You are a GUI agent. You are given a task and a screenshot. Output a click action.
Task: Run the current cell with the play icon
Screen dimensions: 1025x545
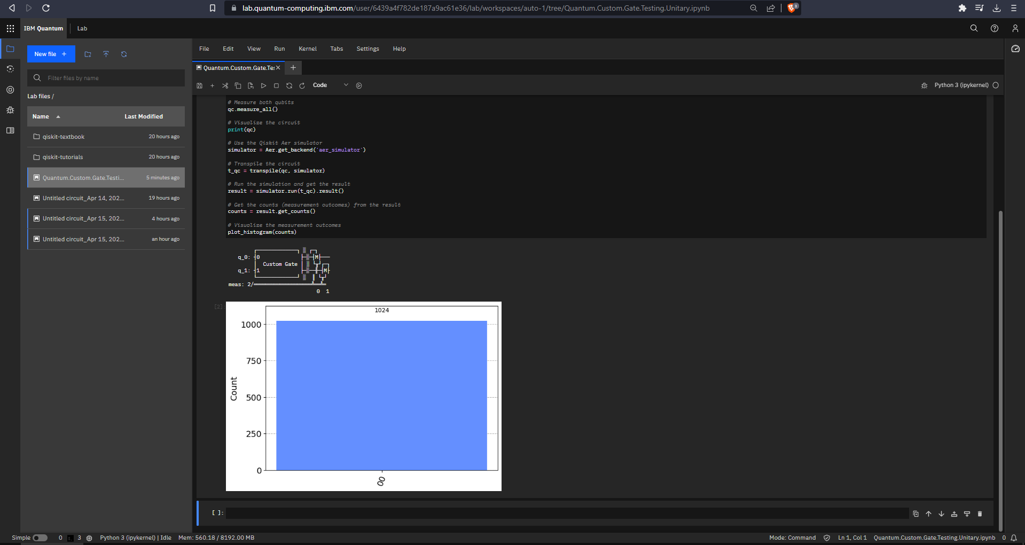tap(263, 85)
